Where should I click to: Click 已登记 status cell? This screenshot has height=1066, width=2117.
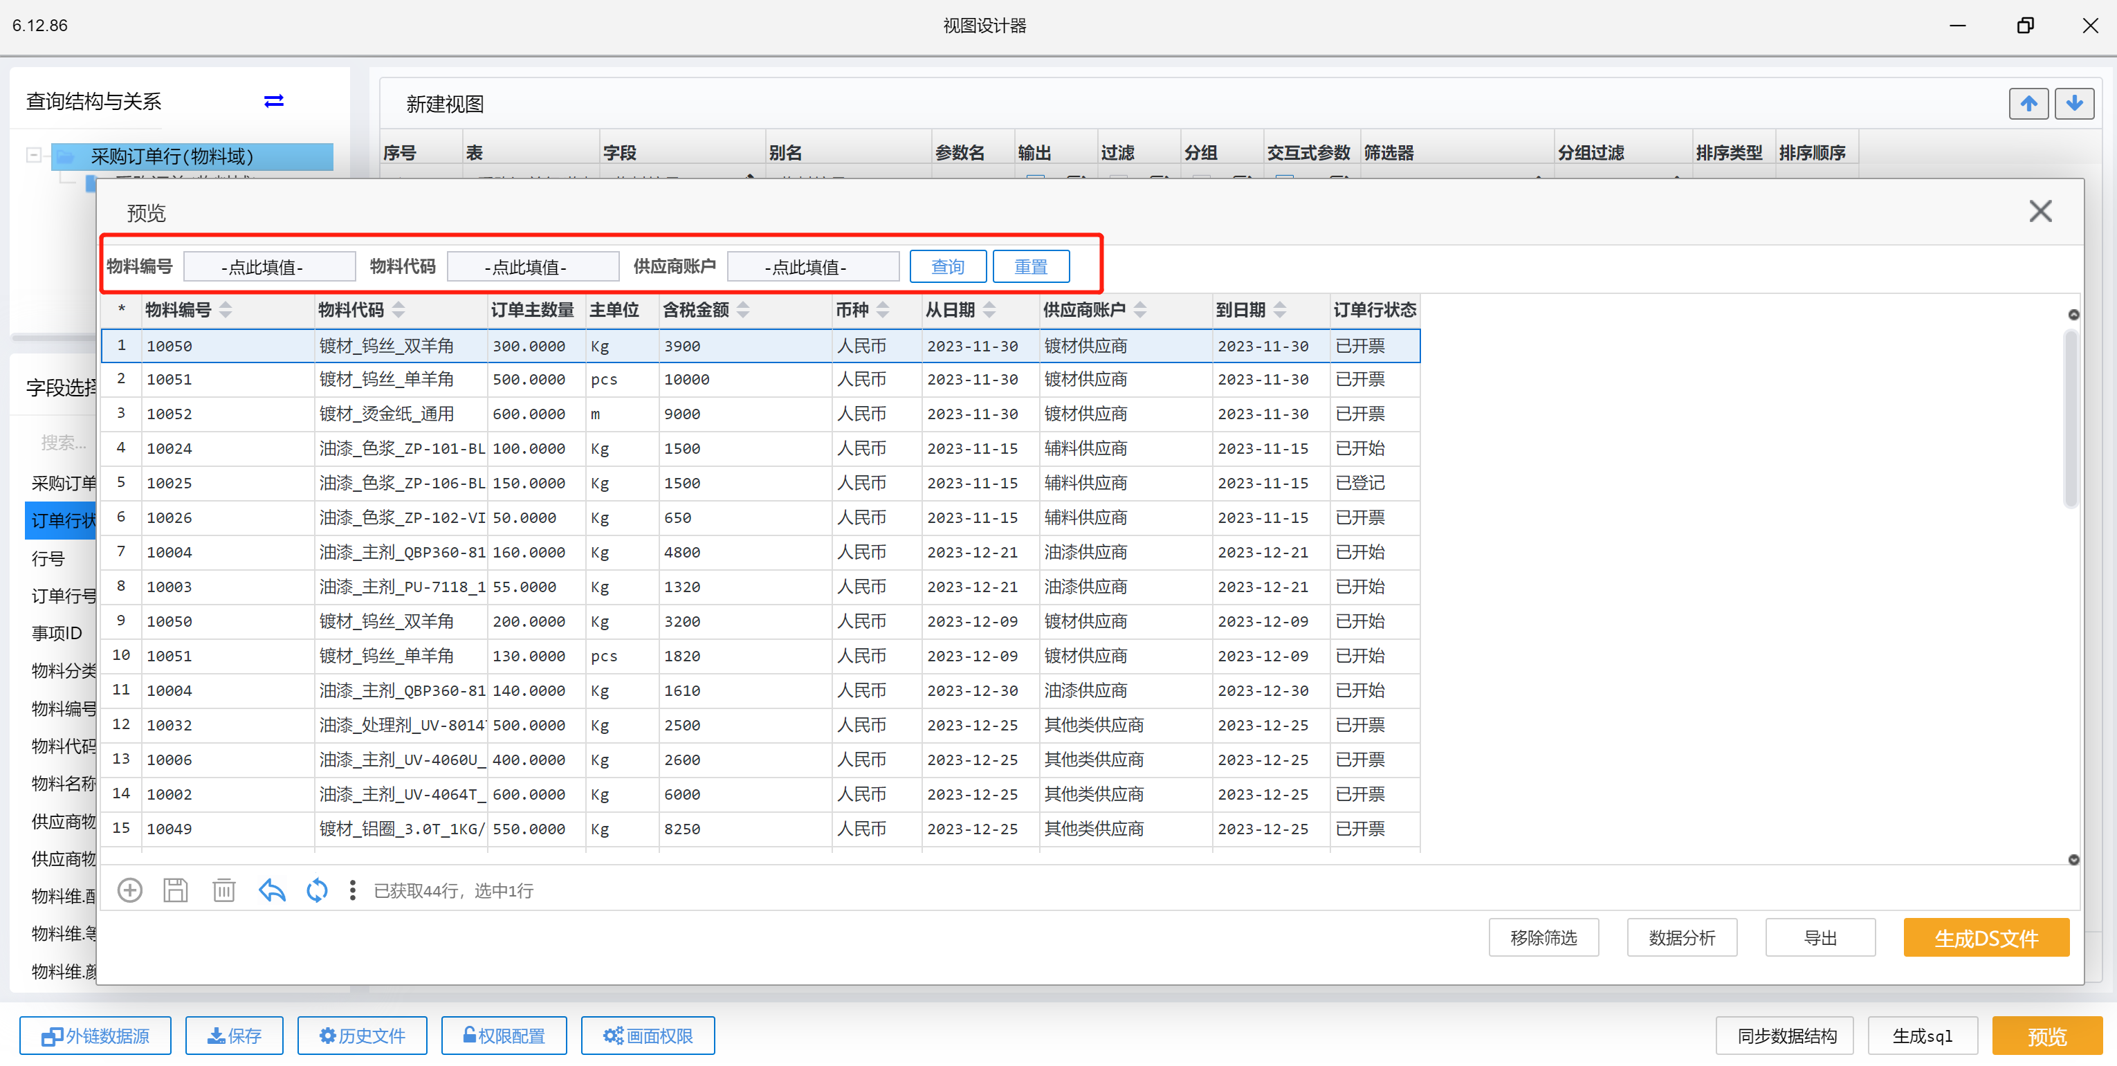click(x=1374, y=484)
